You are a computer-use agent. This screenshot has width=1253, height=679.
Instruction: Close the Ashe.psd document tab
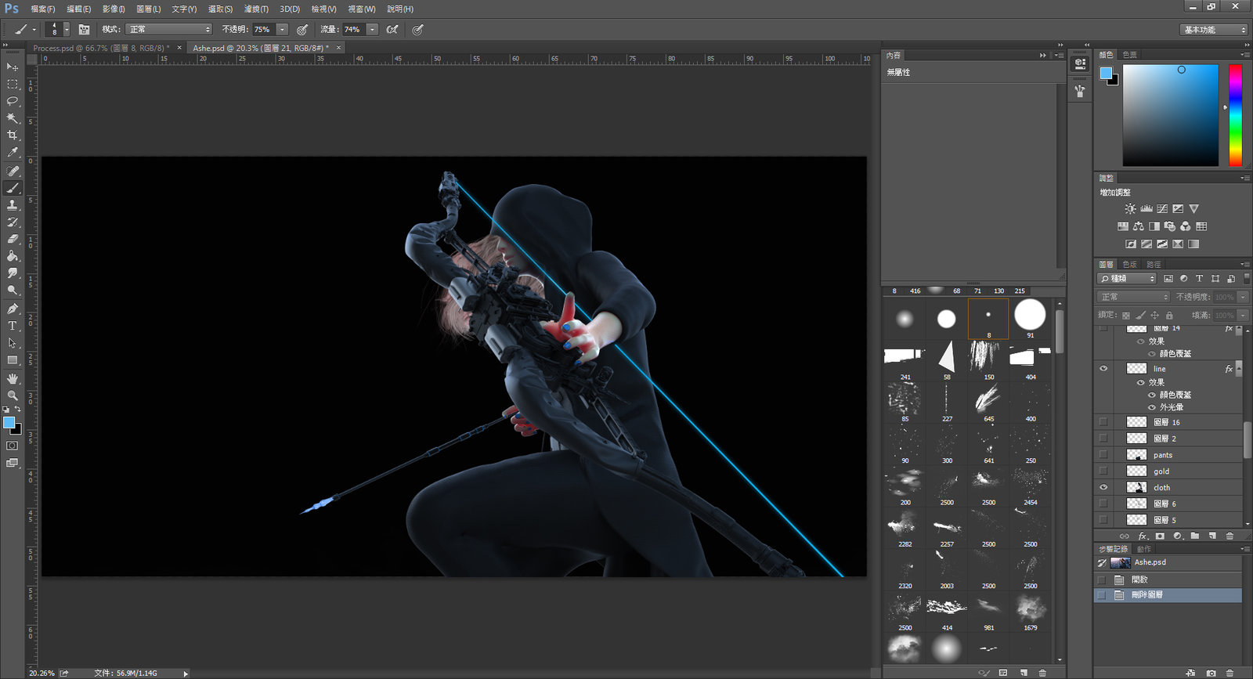[x=339, y=48]
